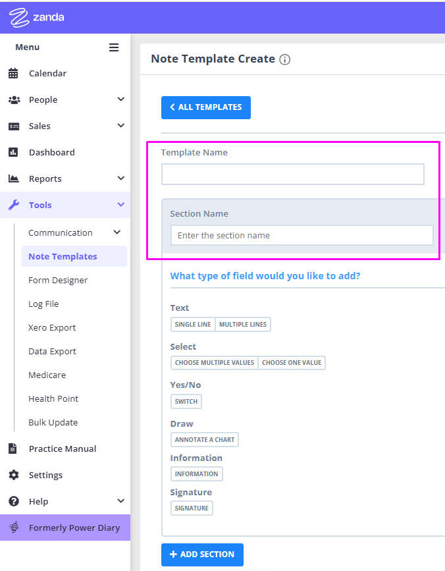Image resolution: width=445 pixels, height=571 pixels.
Task: Open Calendar via its calendar icon
Action: pos(13,74)
